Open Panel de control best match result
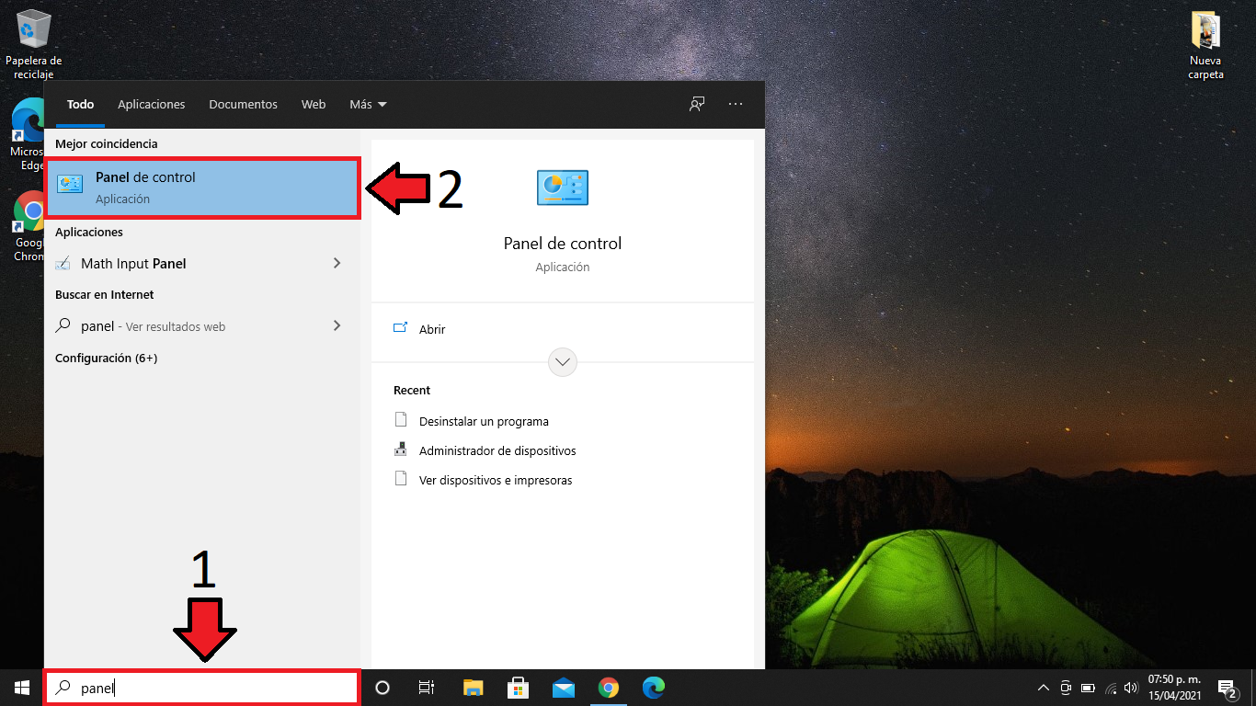 (x=202, y=188)
